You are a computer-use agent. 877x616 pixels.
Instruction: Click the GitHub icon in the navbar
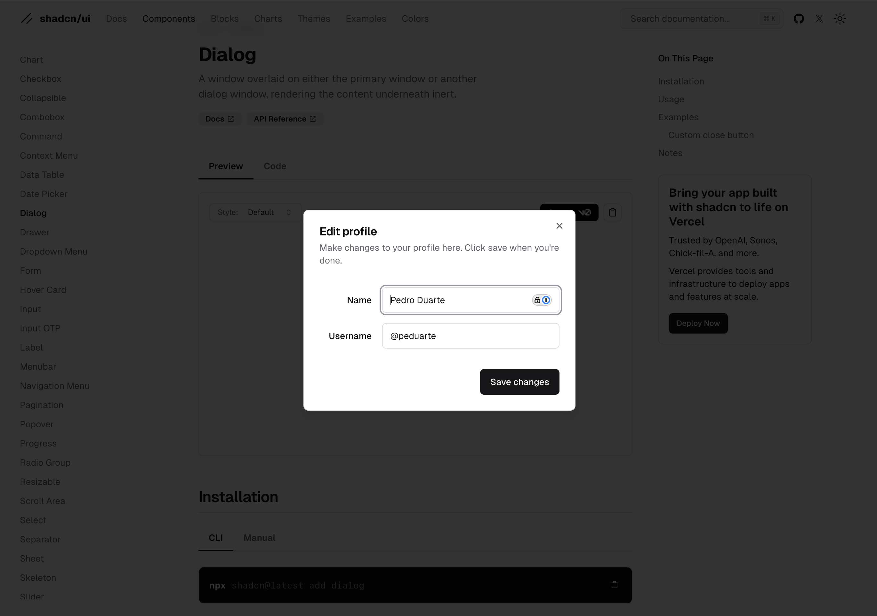pyautogui.click(x=798, y=19)
